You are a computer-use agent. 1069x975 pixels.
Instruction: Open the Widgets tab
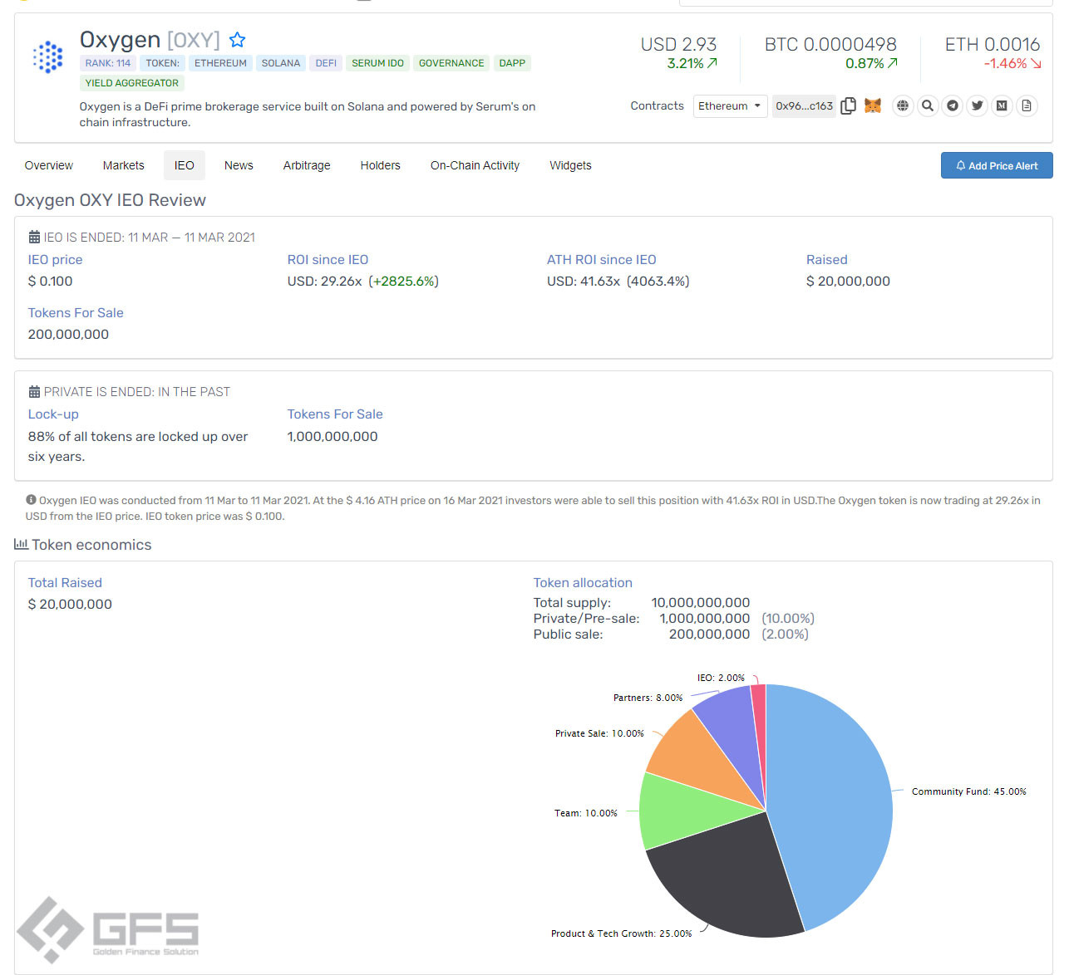coord(570,165)
